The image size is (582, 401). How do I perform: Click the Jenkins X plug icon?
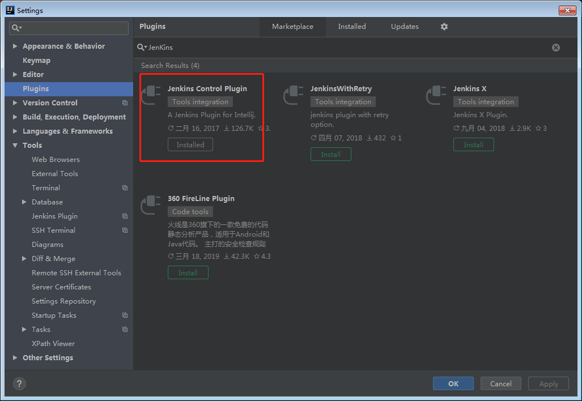point(436,95)
